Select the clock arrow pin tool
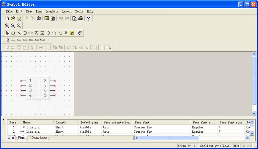This screenshot has height=149, width=258. click(x=25, y=40)
